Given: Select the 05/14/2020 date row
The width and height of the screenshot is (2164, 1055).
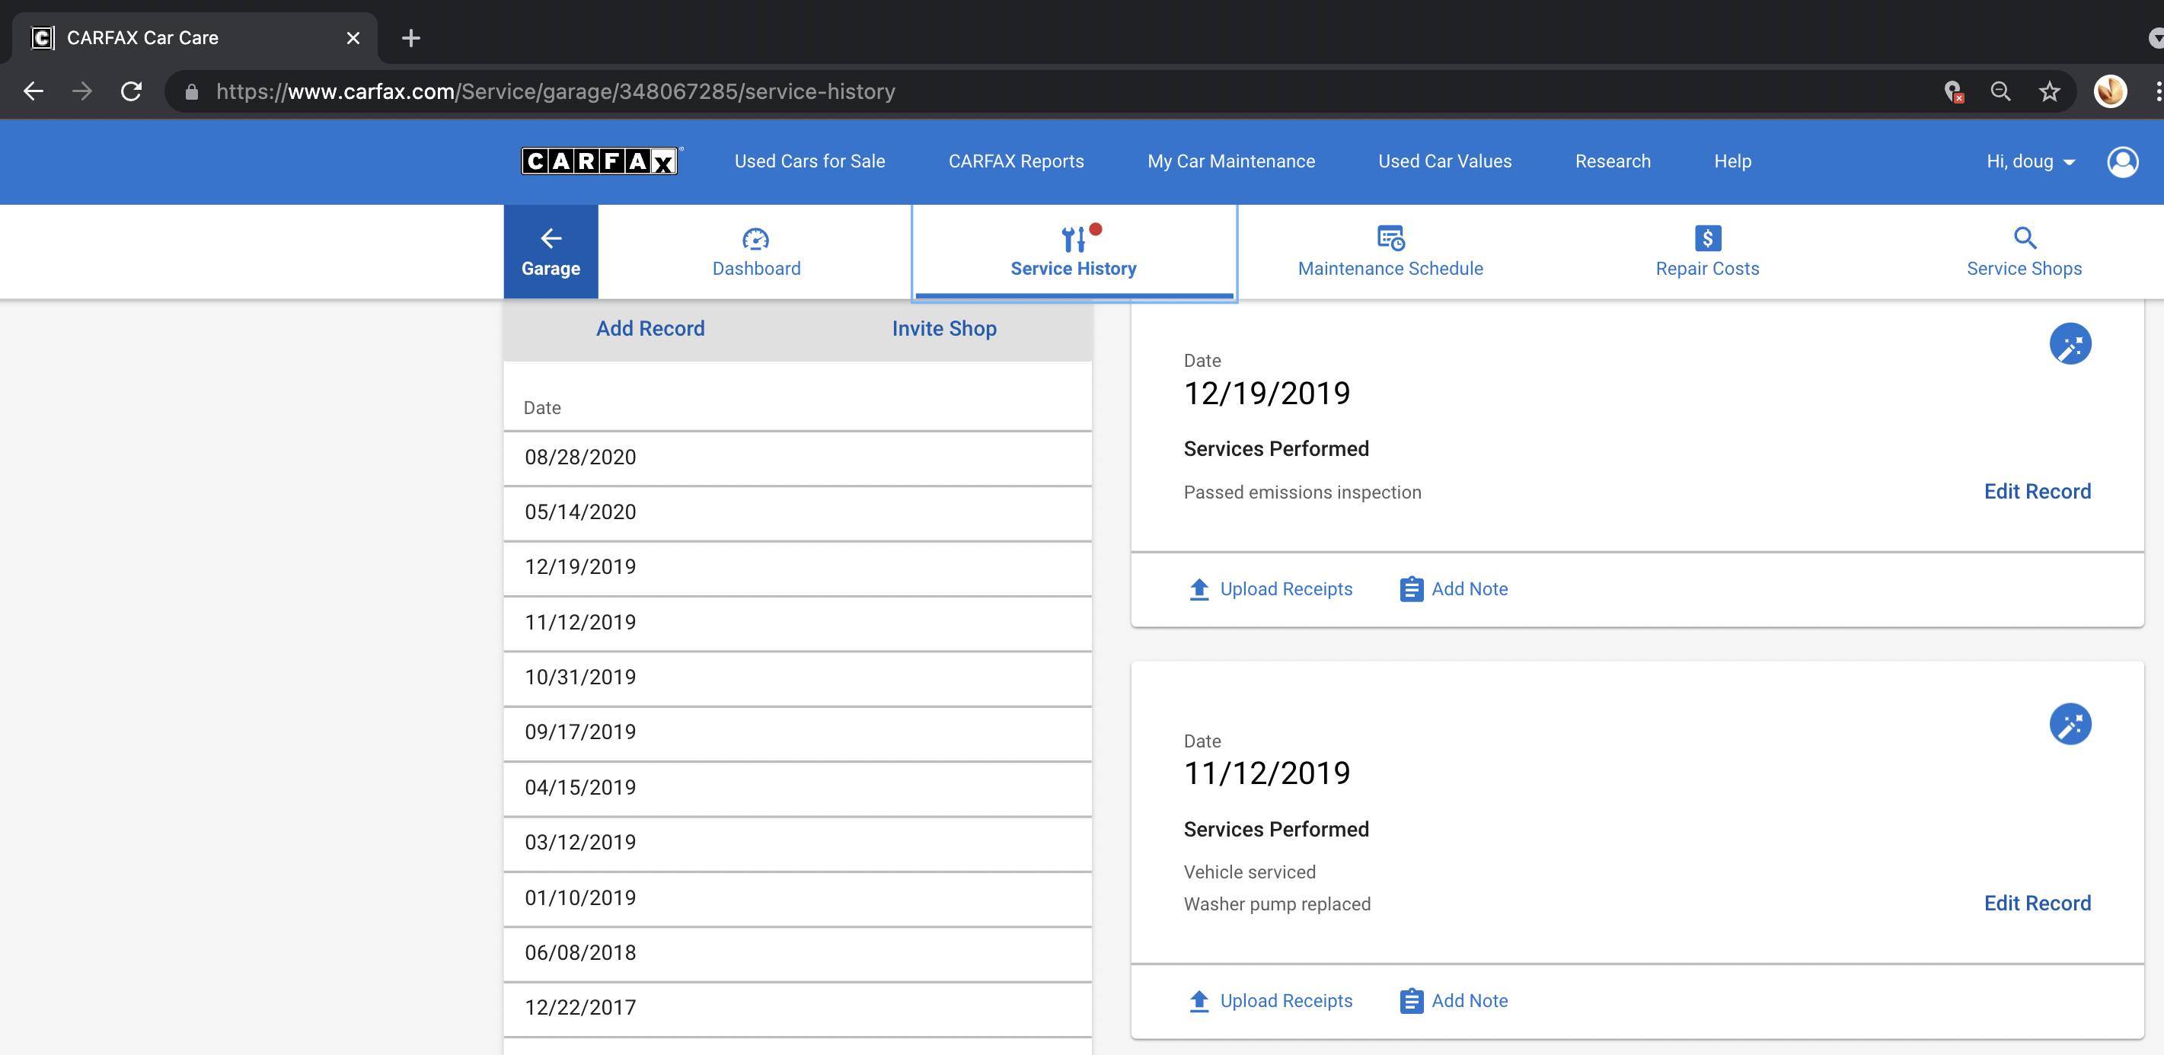Looking at the screenshot, I should coord(797,512).
